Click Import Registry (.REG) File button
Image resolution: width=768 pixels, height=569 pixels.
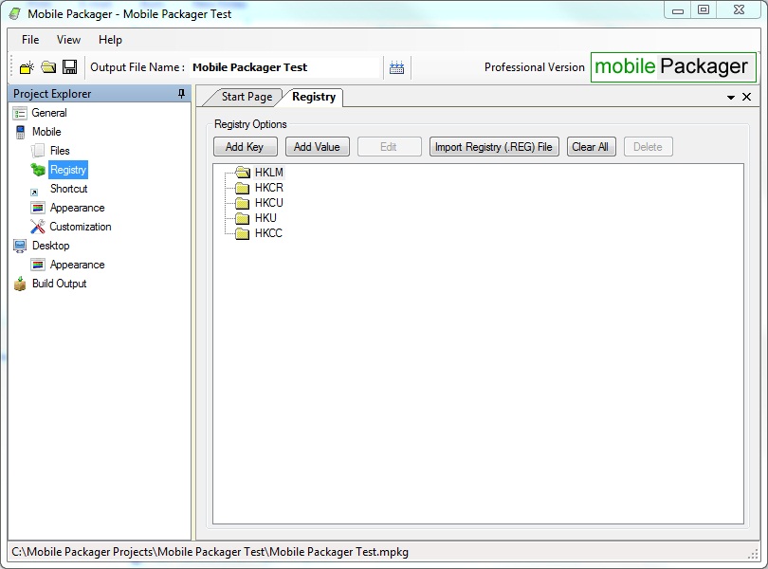point(494,147)
